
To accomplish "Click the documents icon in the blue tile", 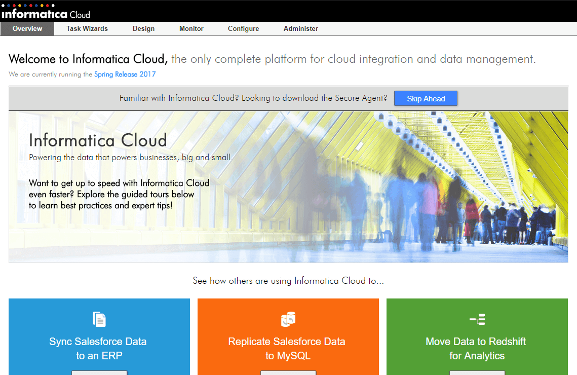I will click(x=99, y=319).
